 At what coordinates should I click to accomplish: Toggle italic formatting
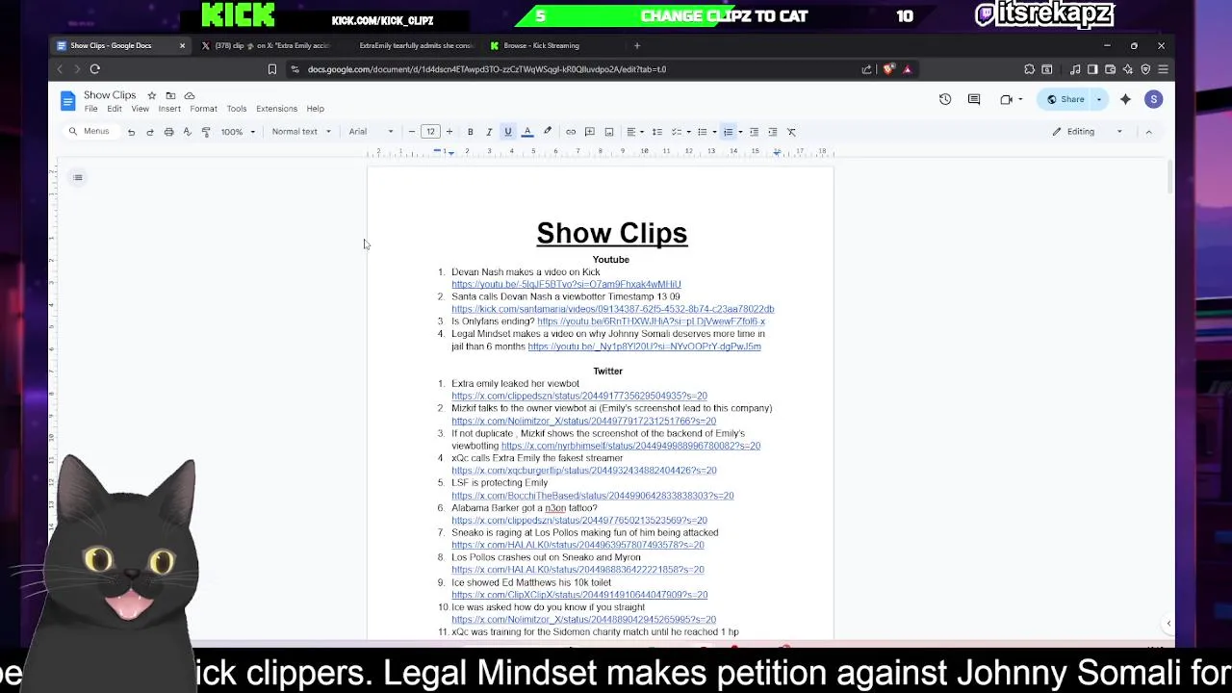coord(489,132)
